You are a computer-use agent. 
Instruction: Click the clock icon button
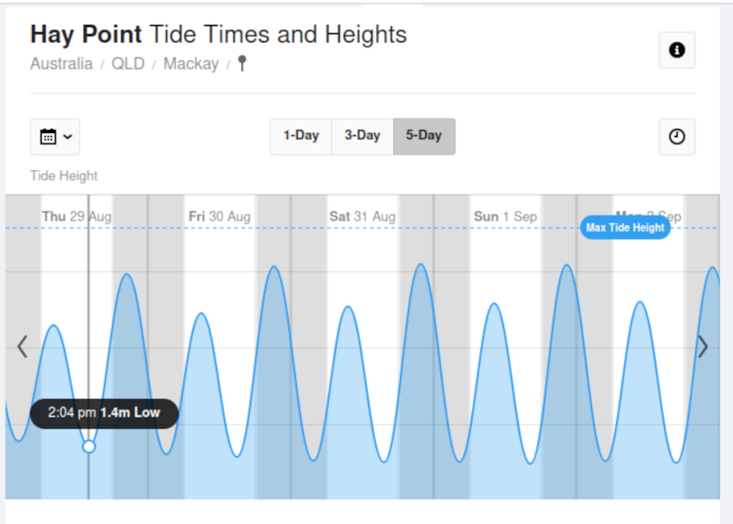(x=676, y=137)
